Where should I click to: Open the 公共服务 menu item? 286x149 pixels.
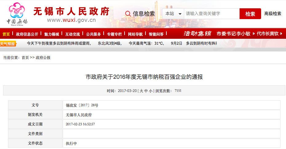click(93, 34)
